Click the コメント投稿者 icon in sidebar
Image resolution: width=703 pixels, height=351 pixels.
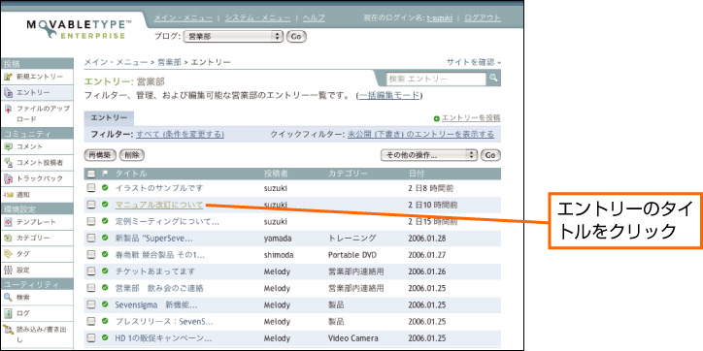tap(8, 163)
